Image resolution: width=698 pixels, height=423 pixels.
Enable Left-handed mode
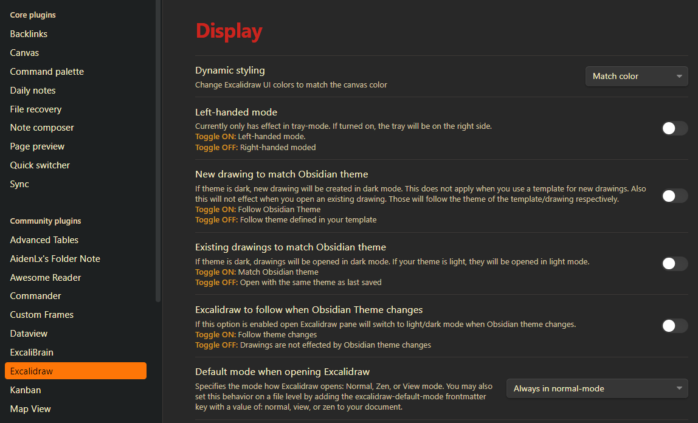pos(674,128)
